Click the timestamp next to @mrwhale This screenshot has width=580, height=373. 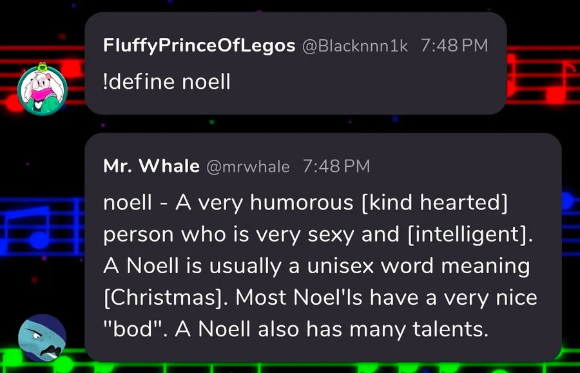(336, 167)
